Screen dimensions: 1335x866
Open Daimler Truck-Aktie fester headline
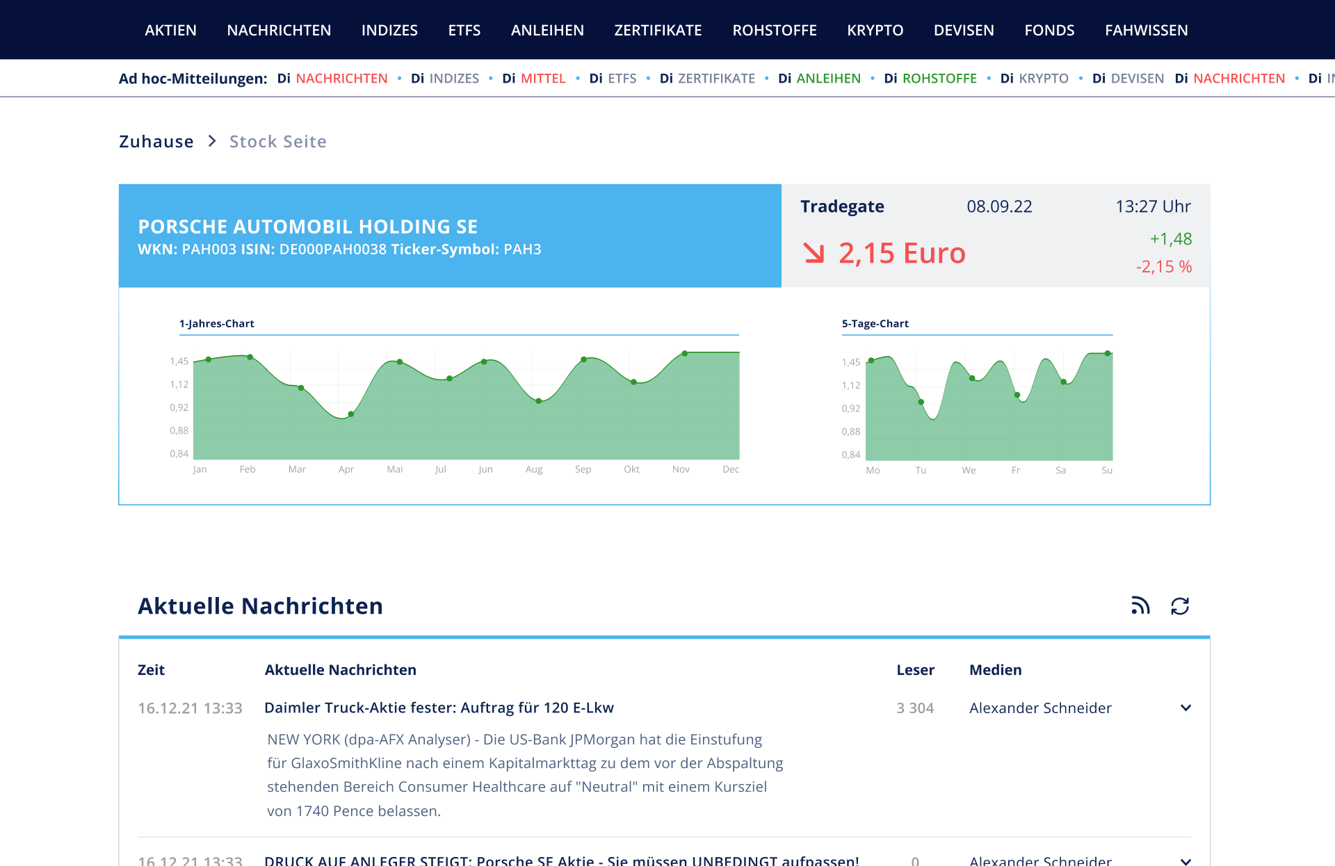pos(439,708)
